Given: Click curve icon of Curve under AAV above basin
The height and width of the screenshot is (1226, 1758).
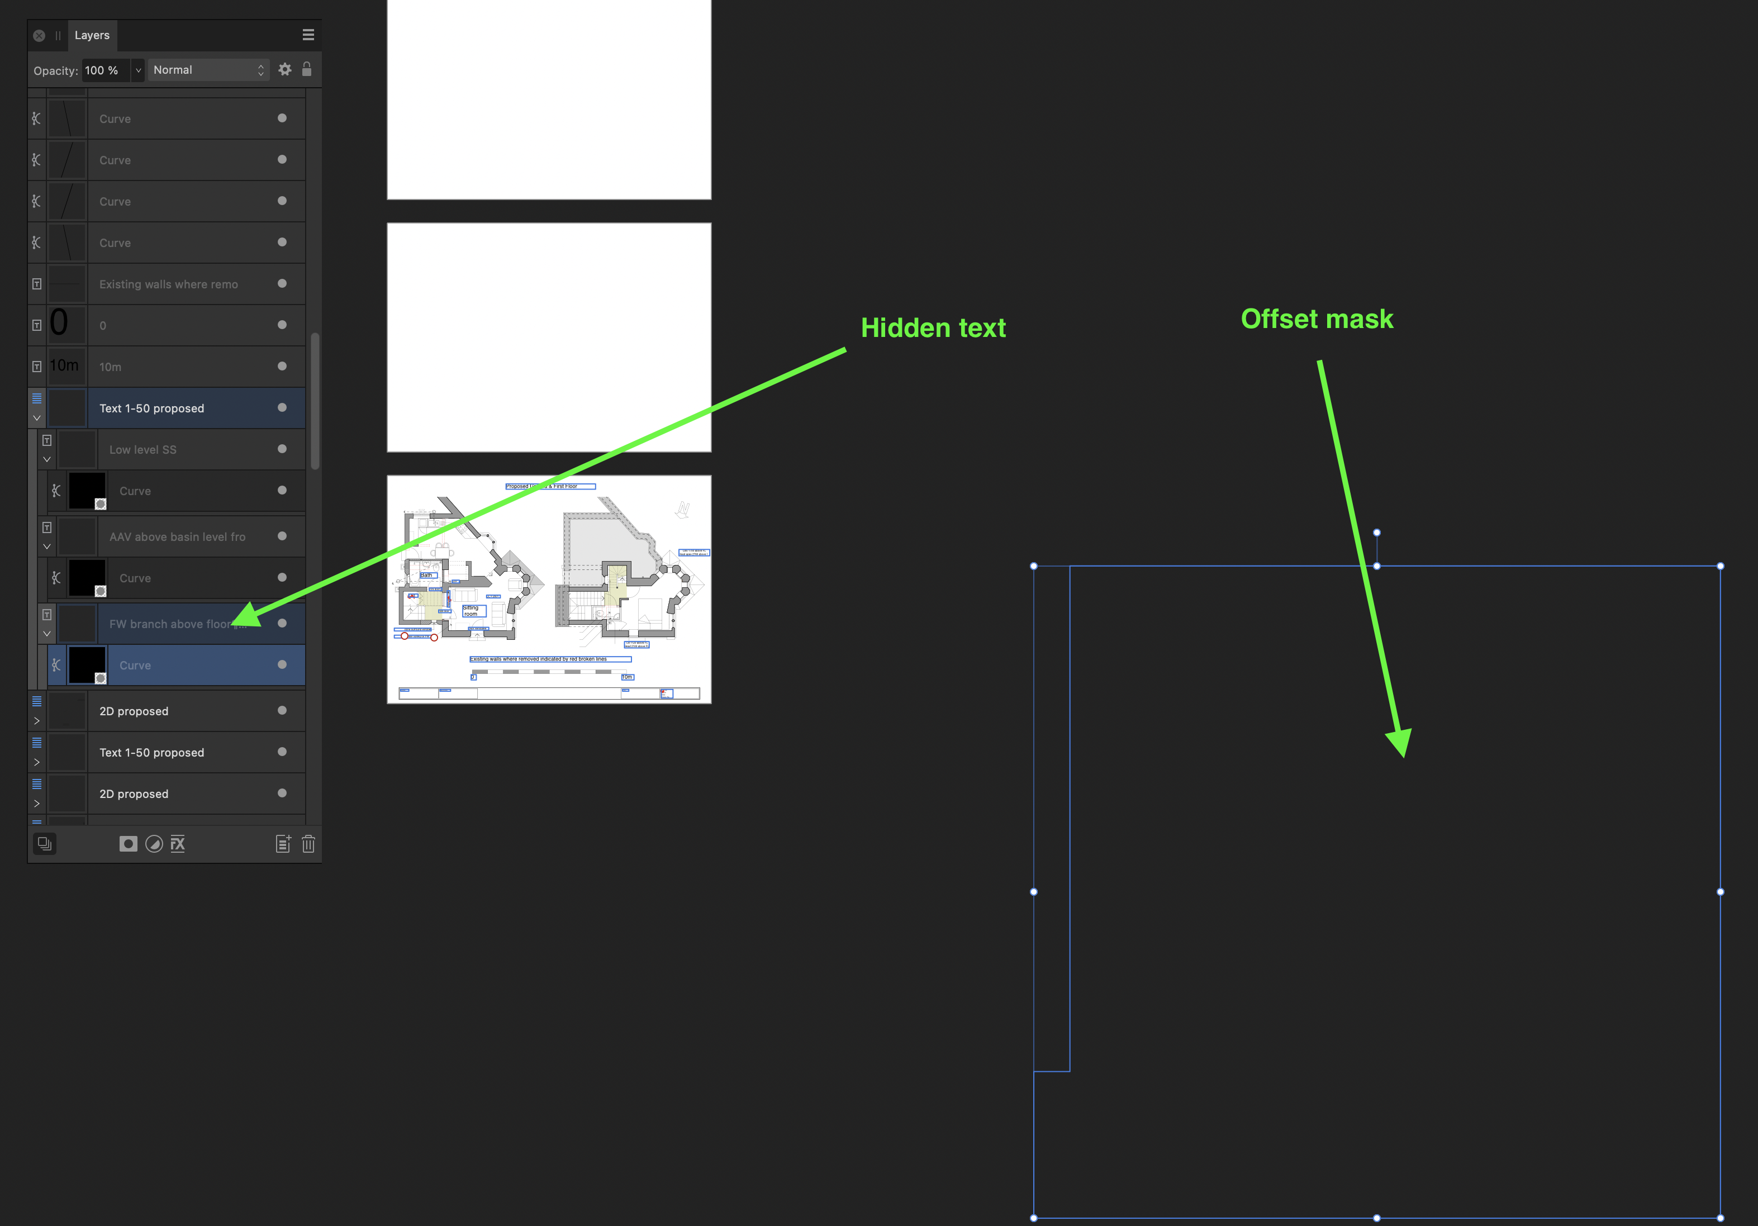Looking at the screenshot, I should pyautogui.click(x=56, y=578).
